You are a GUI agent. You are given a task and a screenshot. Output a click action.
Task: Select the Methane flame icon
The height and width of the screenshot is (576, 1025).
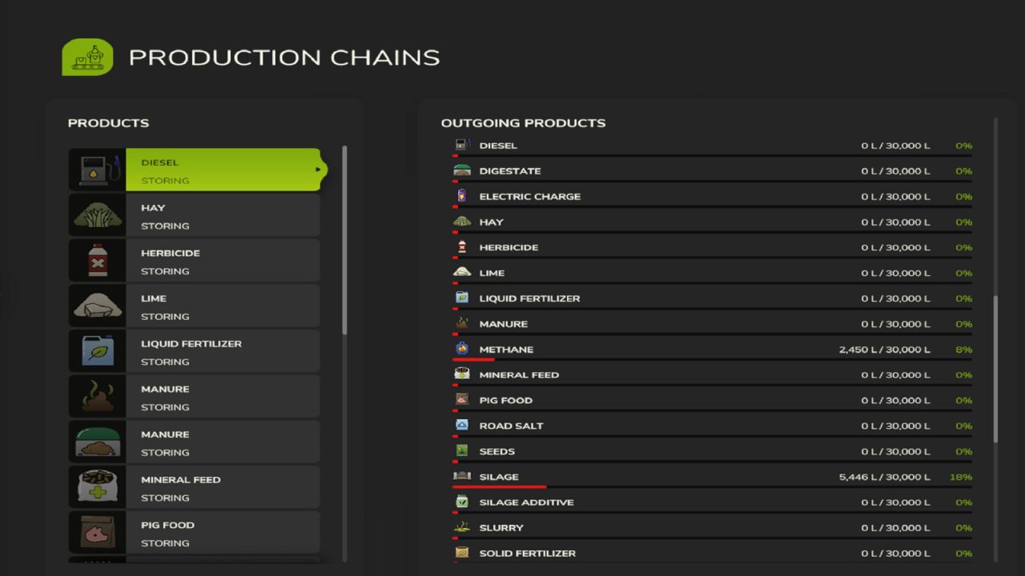(x=463, y=350)
